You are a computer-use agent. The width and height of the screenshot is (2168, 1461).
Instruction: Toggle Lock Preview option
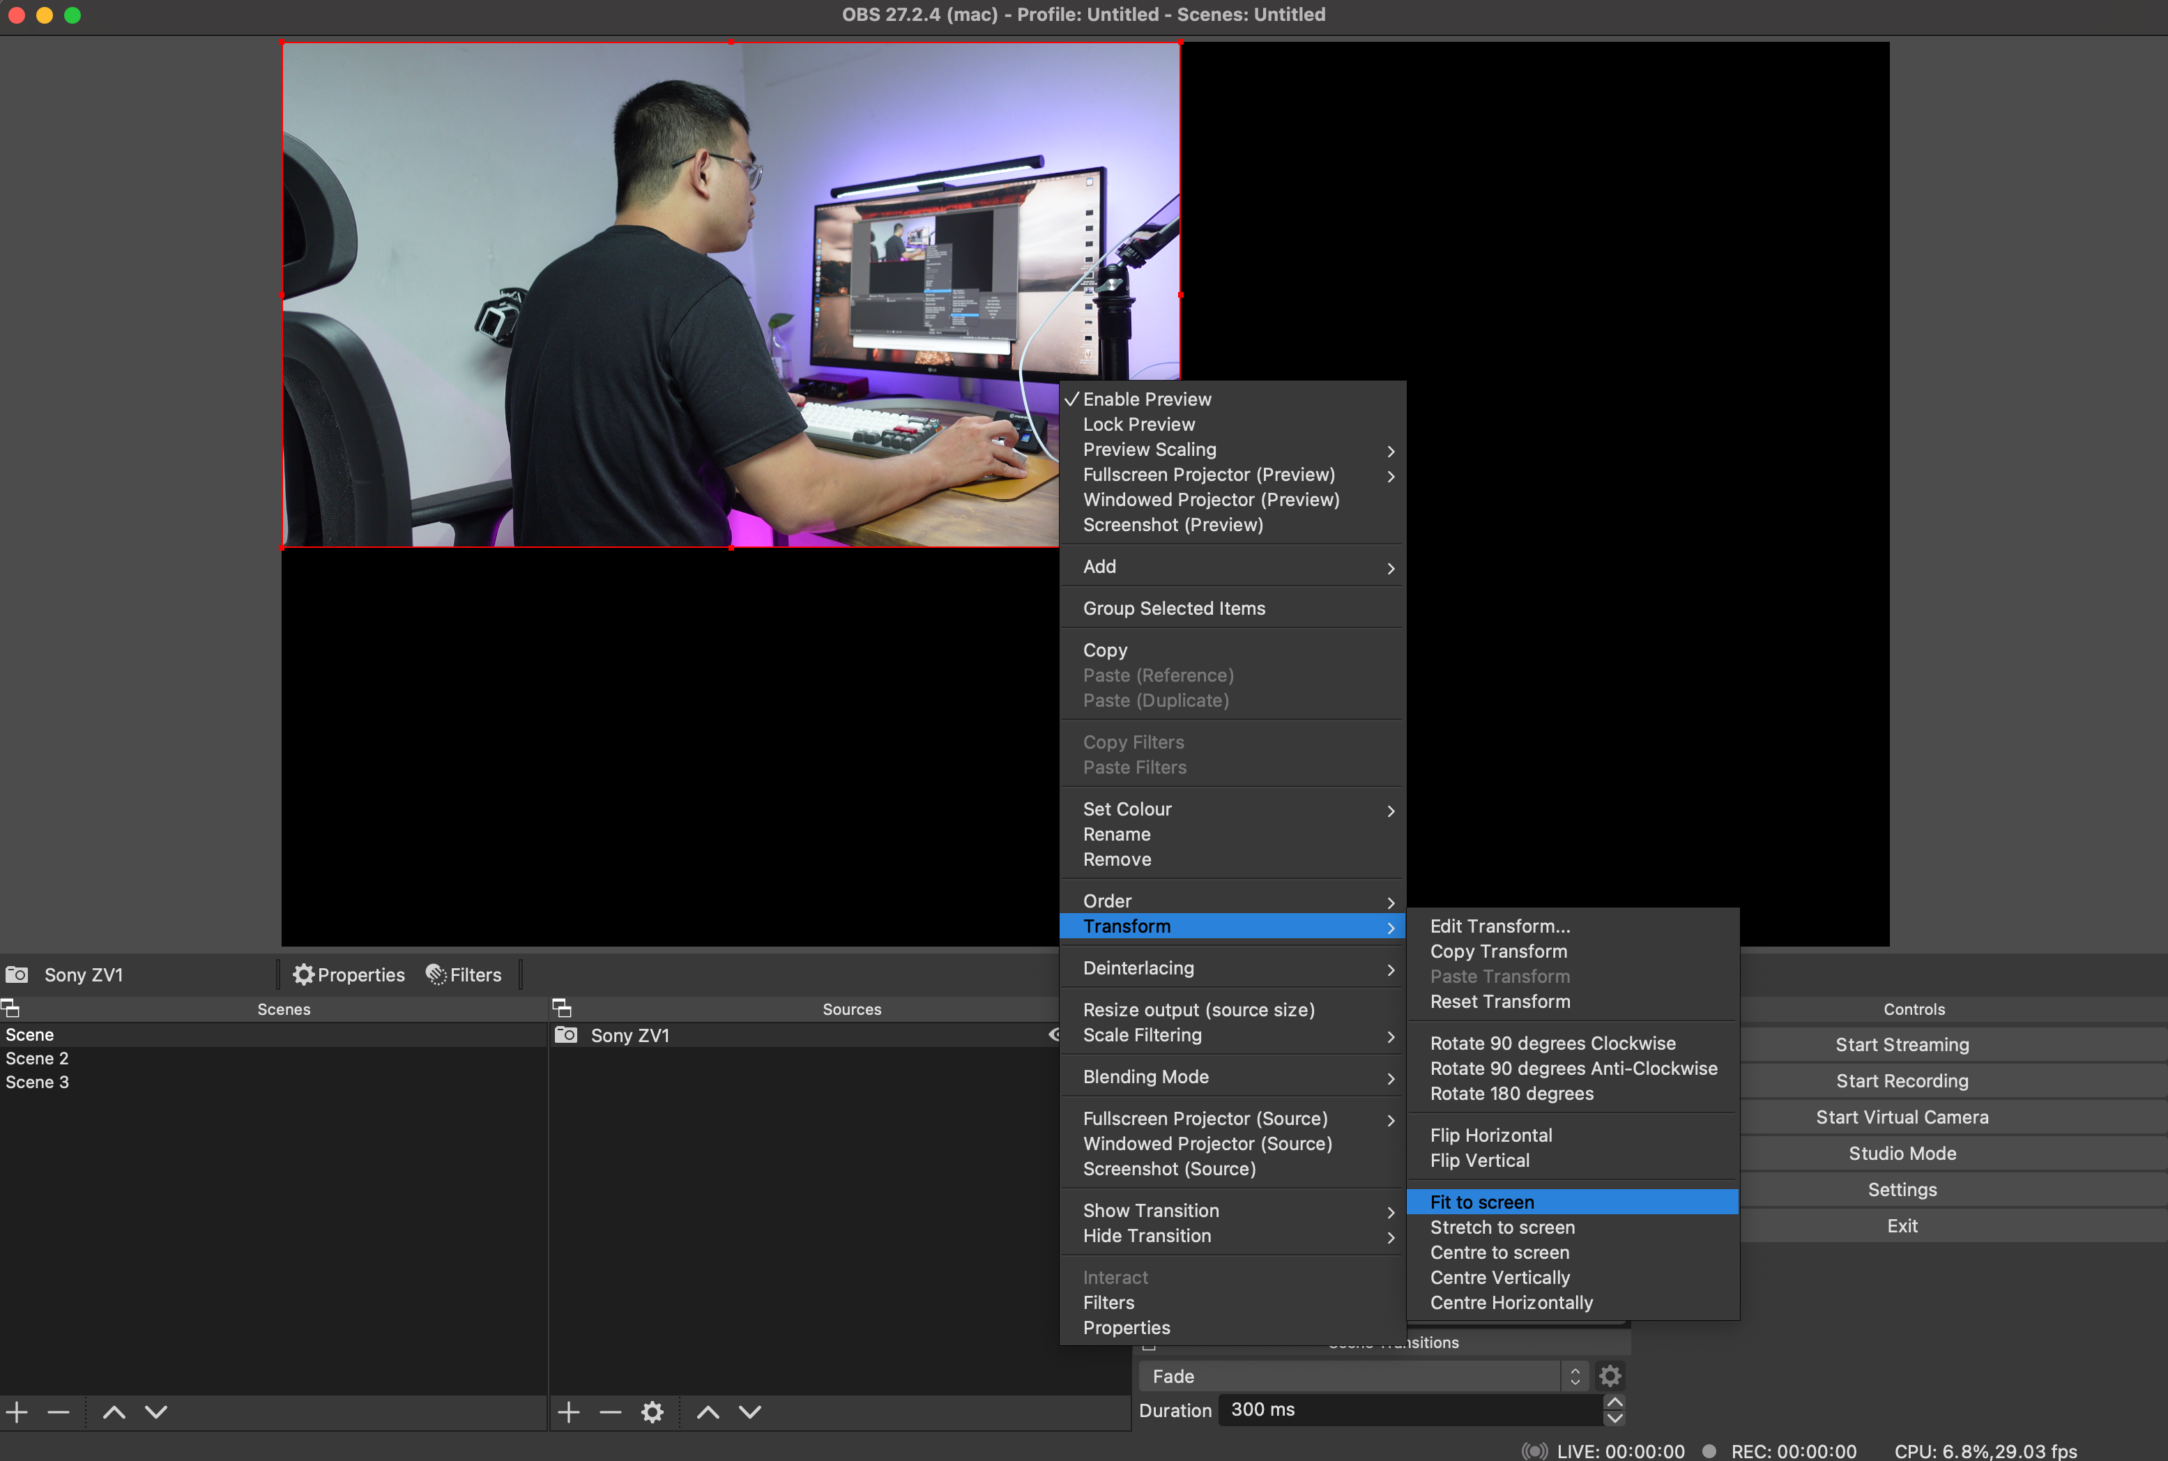click(1140, 424)
